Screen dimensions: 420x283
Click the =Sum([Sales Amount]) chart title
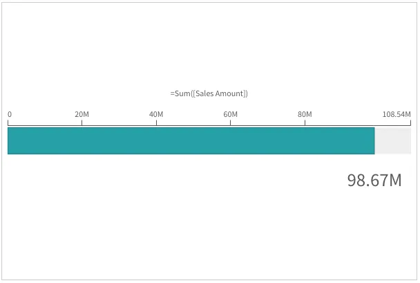click(x=209, y=93)
